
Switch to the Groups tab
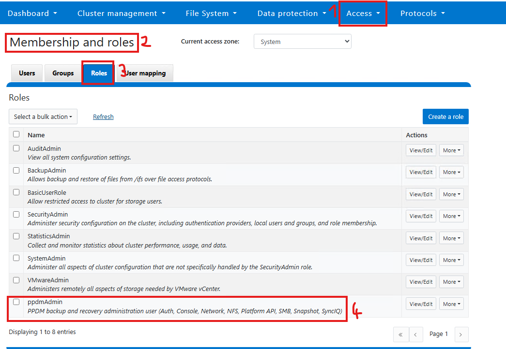[x=63, y=73]
